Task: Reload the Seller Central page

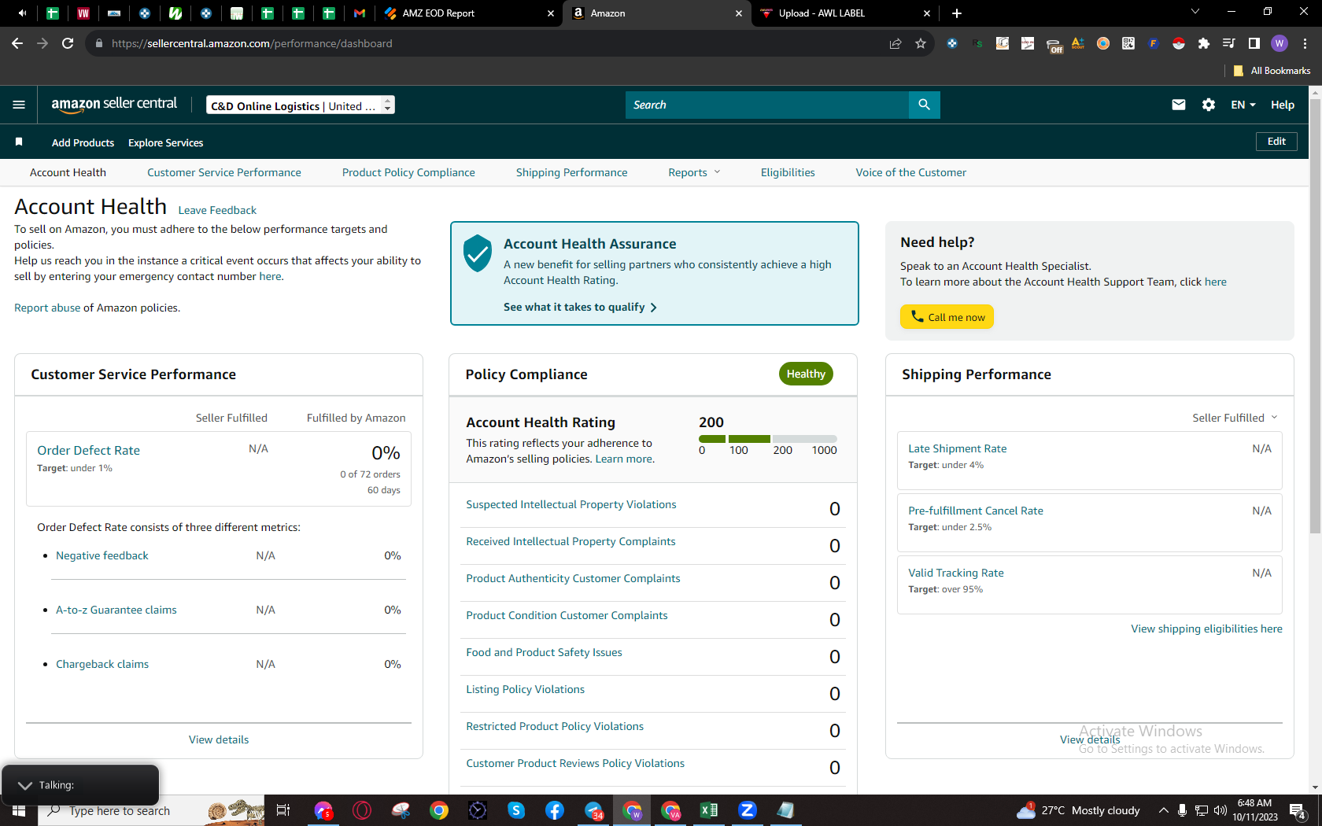Action: (x=68, y=43)
